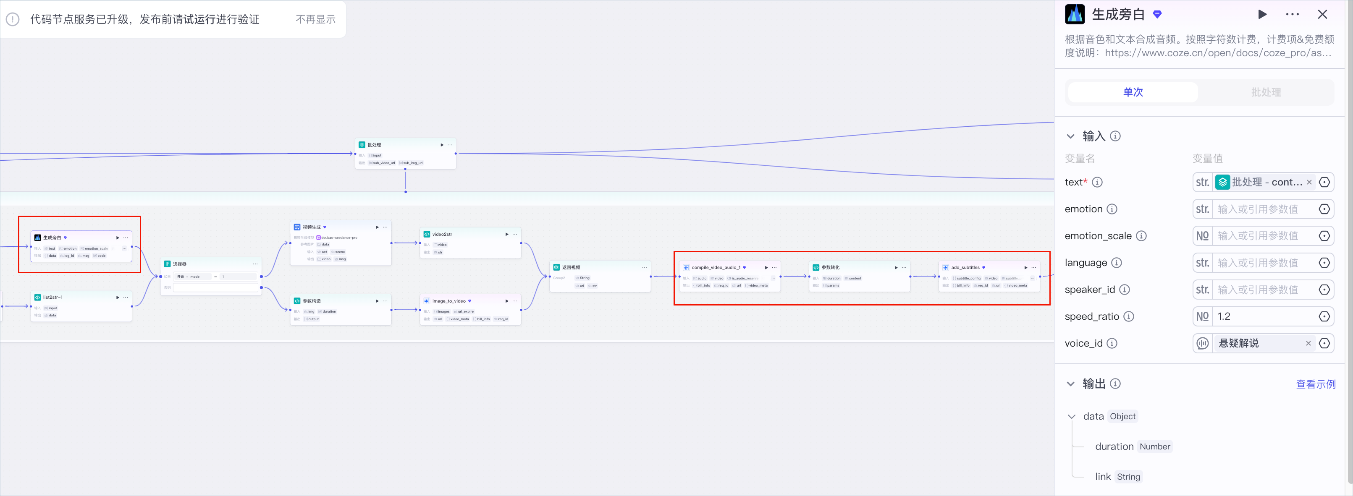Remove the 批处理 - cont… reference from text
1353x496 pixels.
coord(1309,182)
